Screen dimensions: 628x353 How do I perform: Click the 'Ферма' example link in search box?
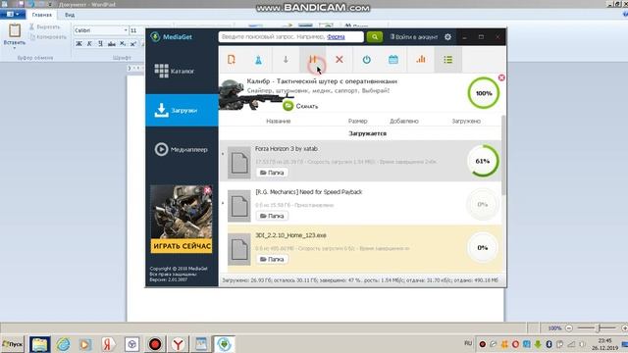click(x=336, y=37)
